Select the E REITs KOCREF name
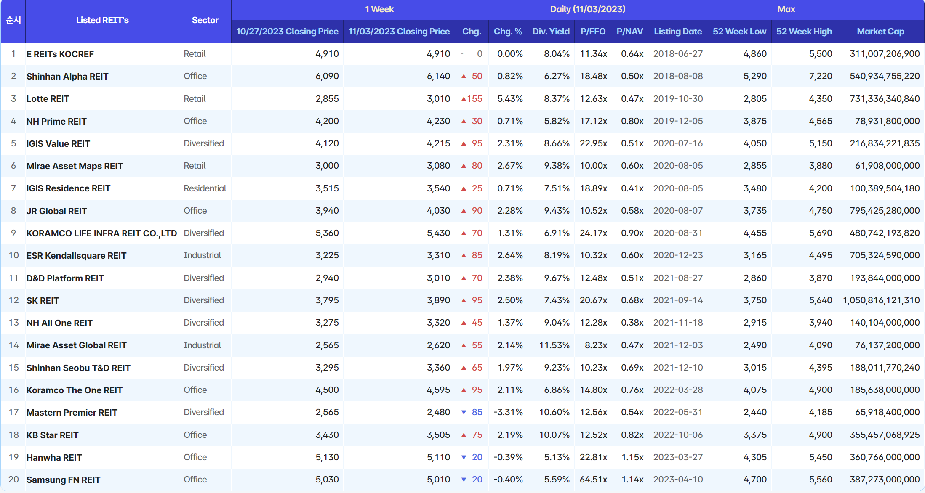 coord(60,54)
